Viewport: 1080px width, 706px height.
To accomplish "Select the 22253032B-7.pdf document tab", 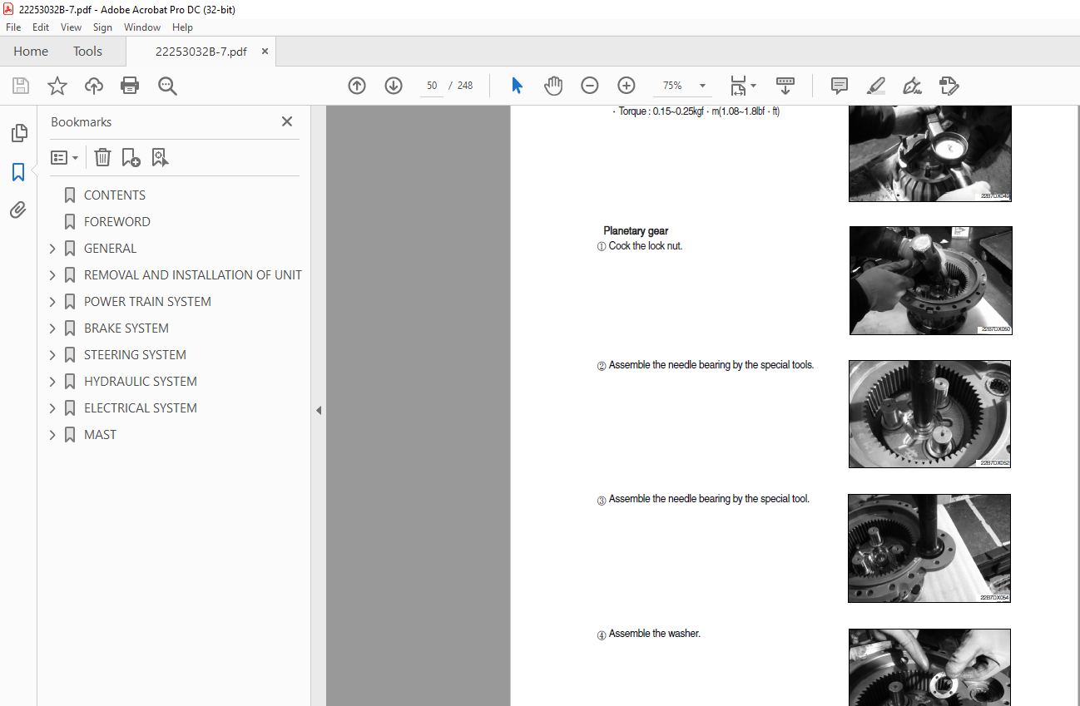I will (201, 52).
